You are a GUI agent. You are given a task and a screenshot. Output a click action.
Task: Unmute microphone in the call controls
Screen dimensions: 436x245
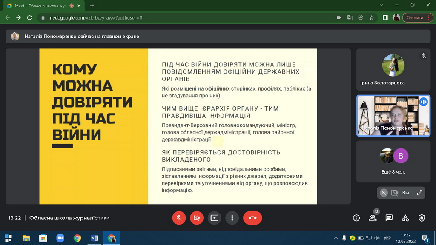pyautogui.click(x=179, y=218)
